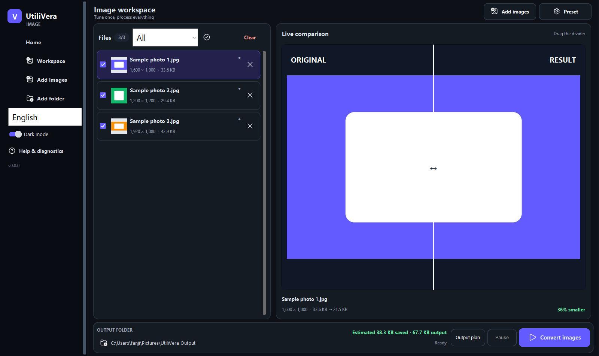Click the Pause button
The width and height of the screenshot is (599, 356).
[x=502, y=338]
